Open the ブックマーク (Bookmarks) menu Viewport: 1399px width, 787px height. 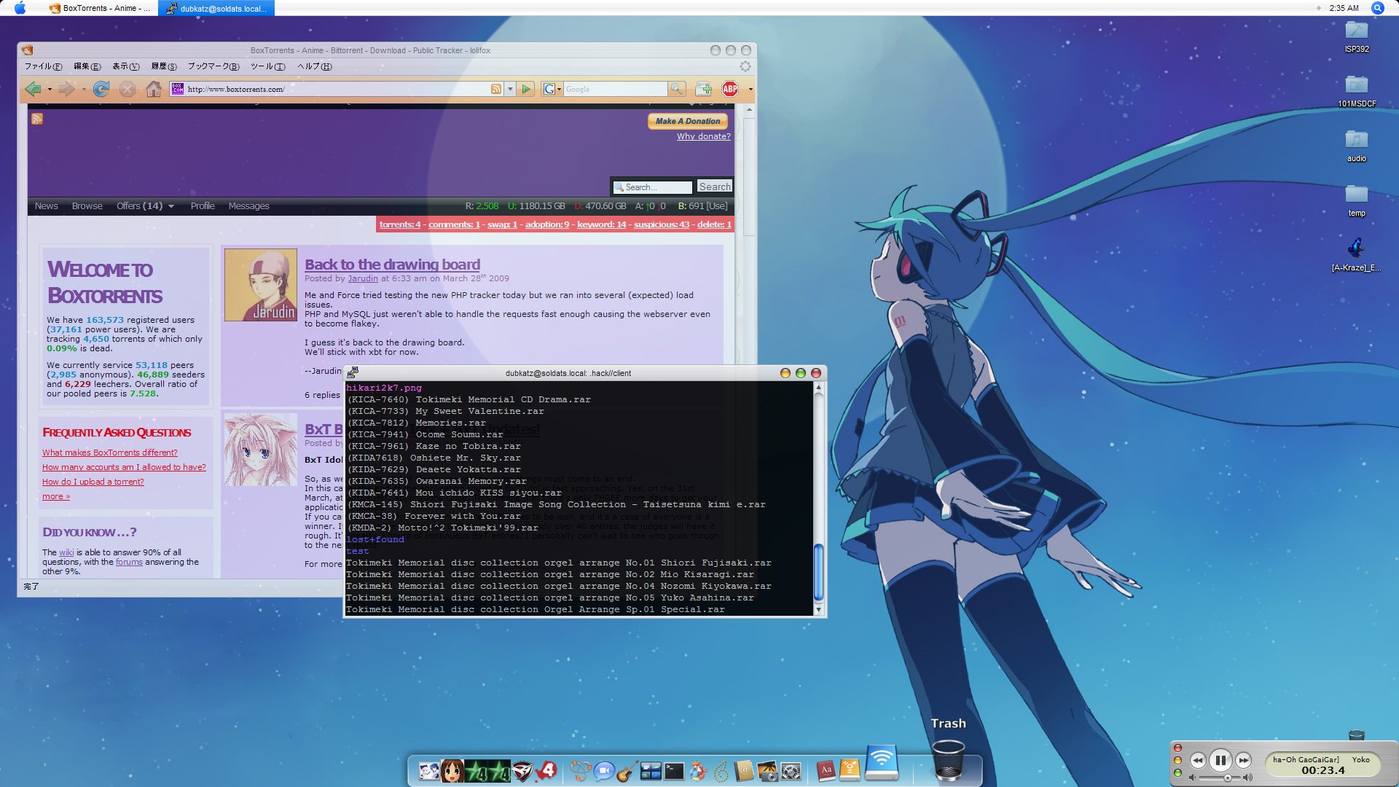click(213, 66)
